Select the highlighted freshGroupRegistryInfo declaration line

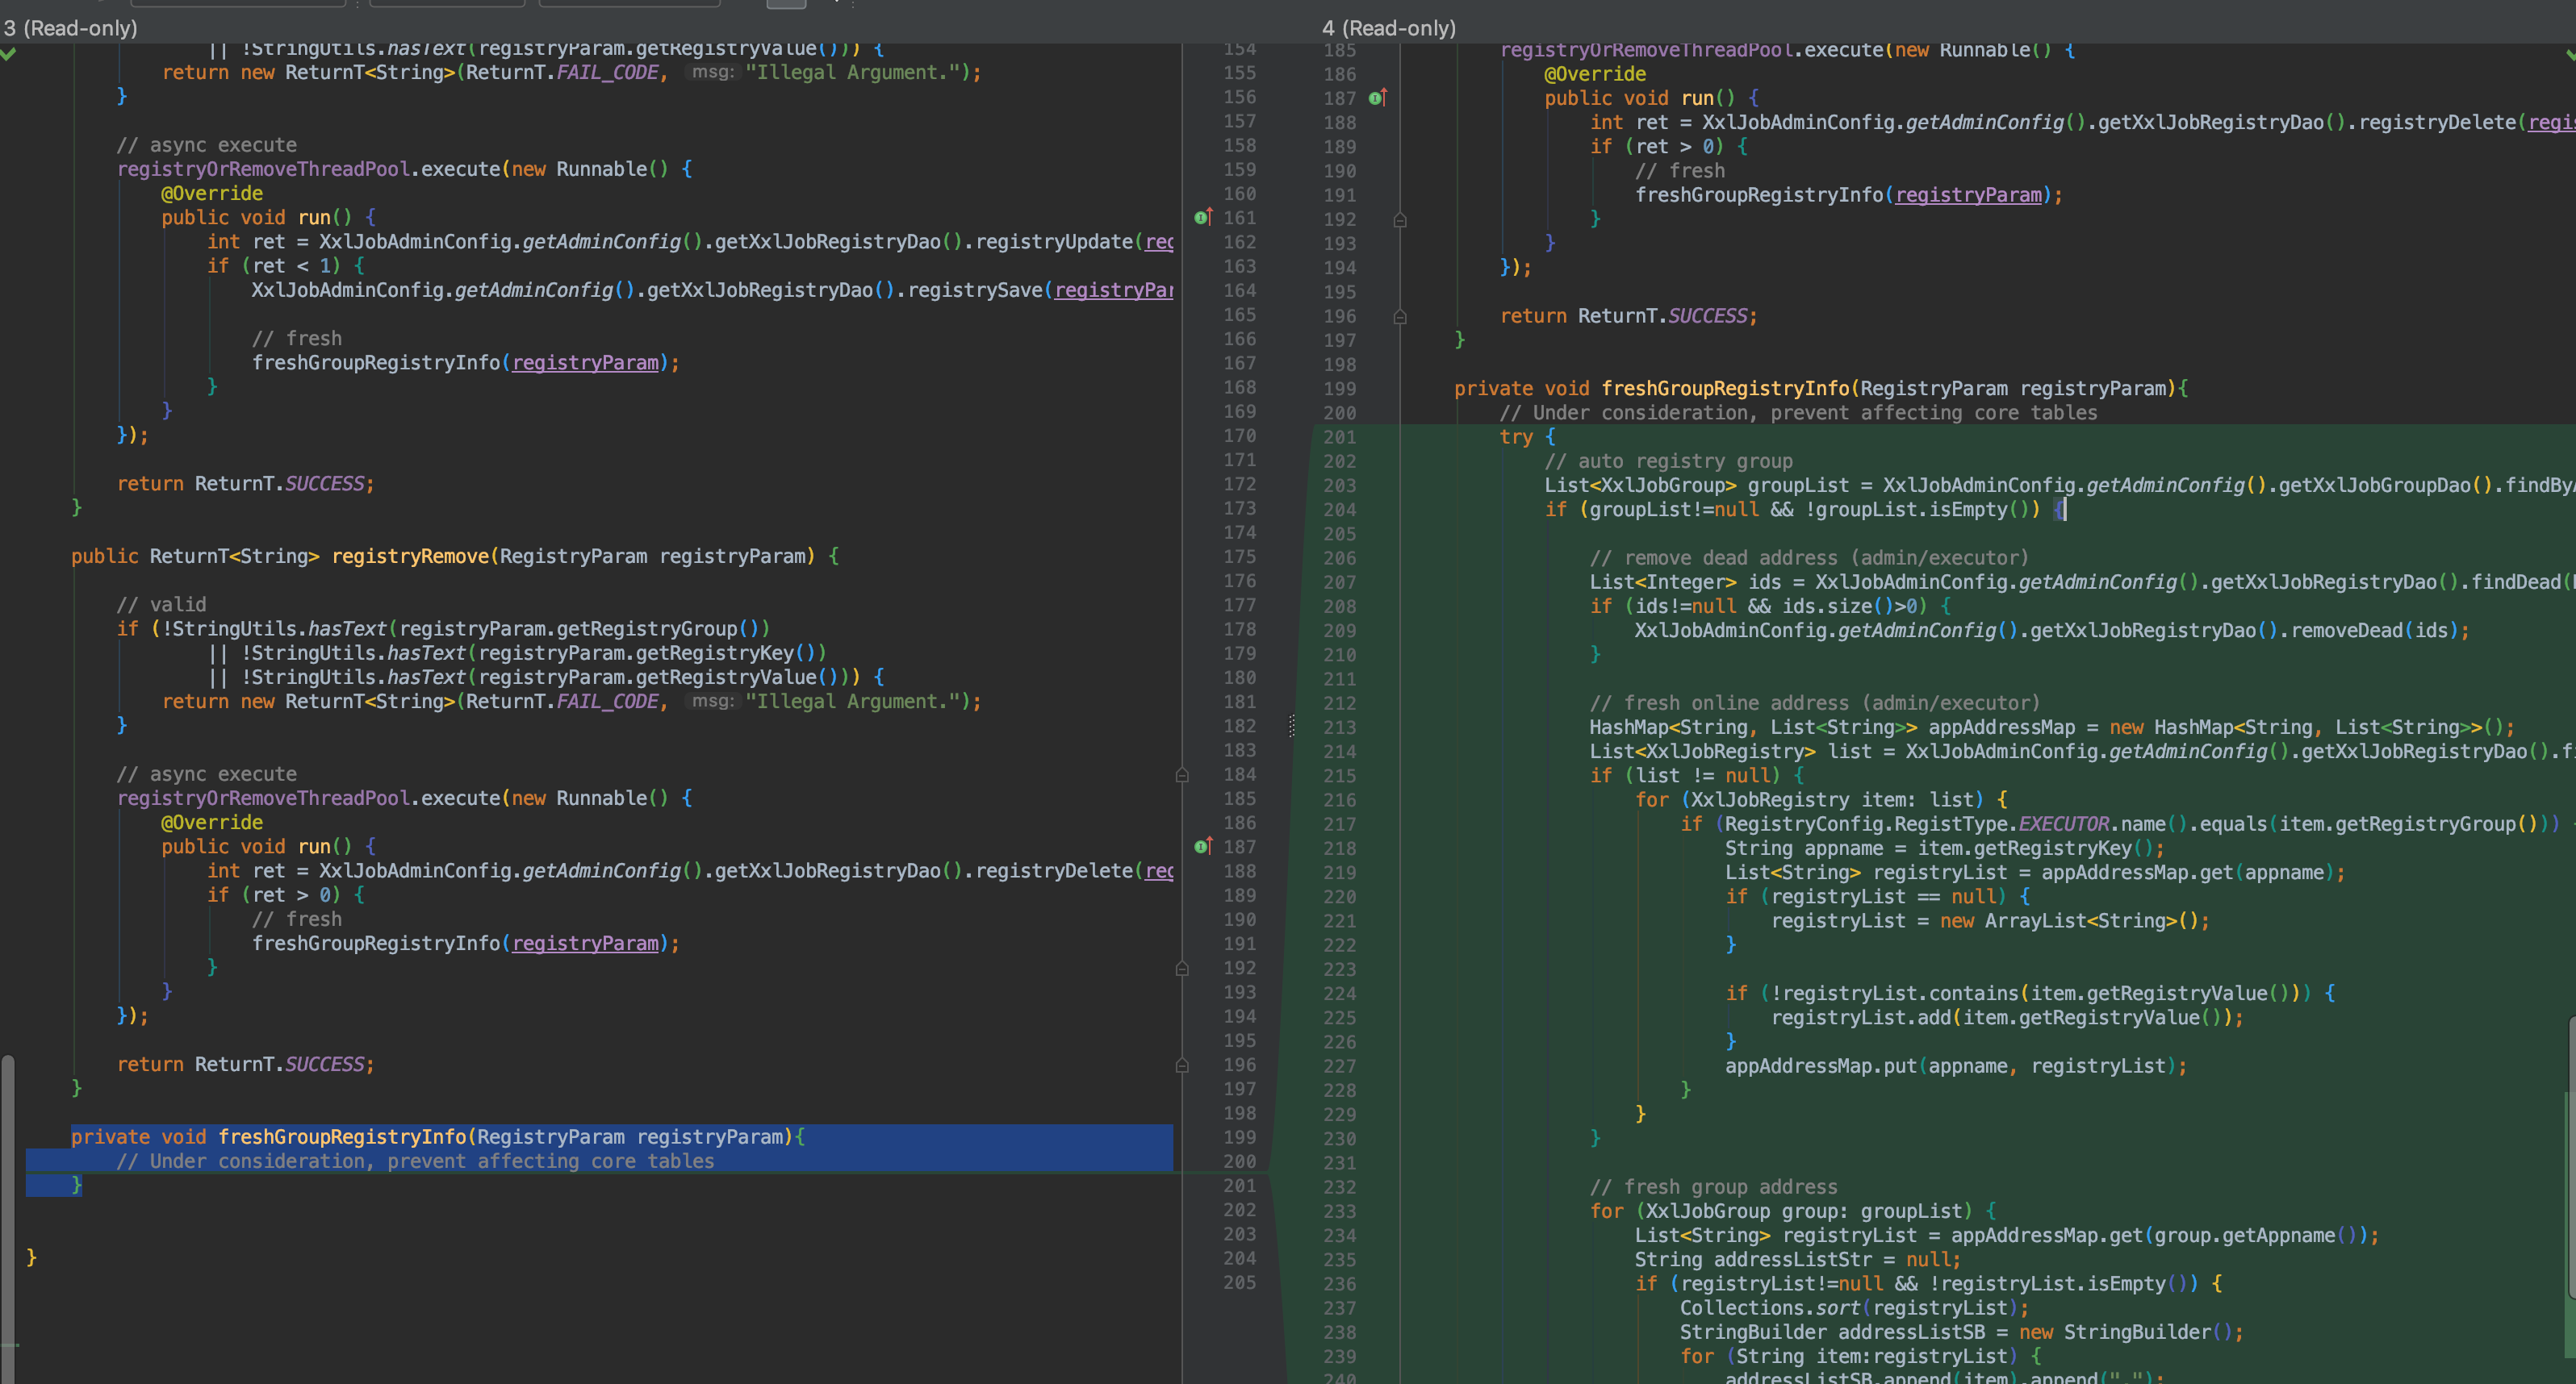click(x=440, y=1136)
